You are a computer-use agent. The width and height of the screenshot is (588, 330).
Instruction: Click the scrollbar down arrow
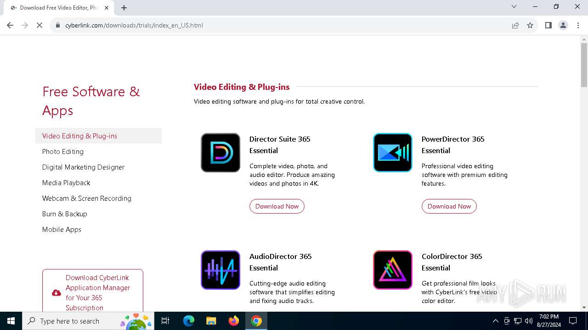tap(584, 308)
